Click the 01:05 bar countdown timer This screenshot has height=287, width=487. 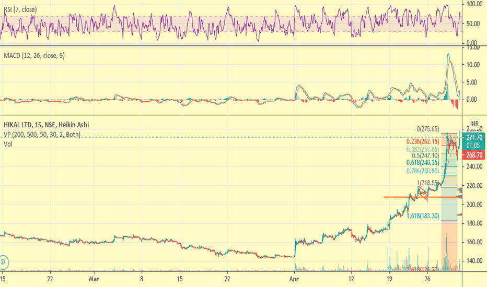pos(473,146)
